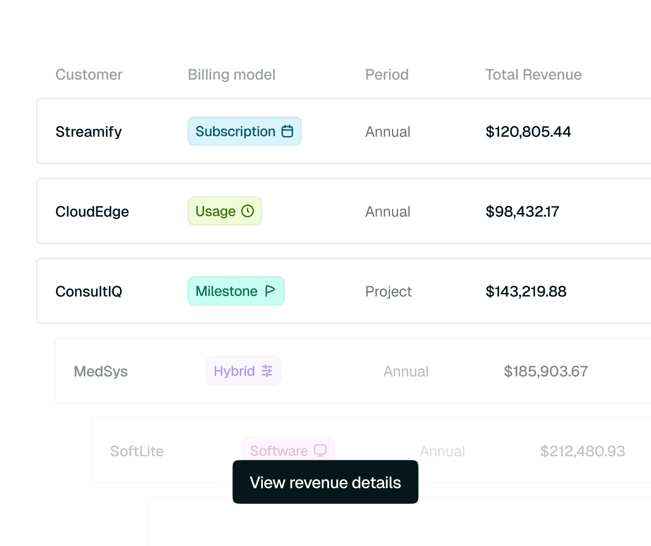Sort by Billing model column header
Image resolution: width=651 pixels, height=546 pixels.
232,75
